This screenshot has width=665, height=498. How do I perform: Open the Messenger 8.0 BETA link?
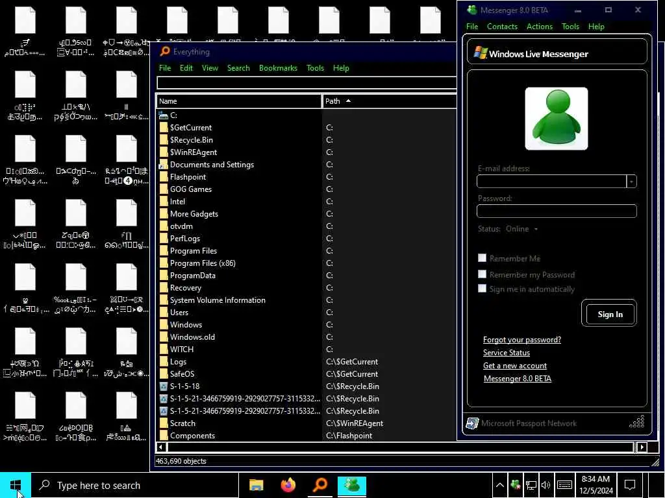coord(518,379)
